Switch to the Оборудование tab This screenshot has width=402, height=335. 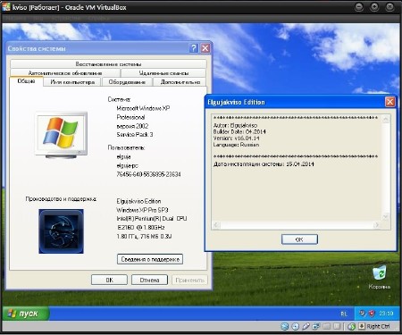[x=127, y=82]
